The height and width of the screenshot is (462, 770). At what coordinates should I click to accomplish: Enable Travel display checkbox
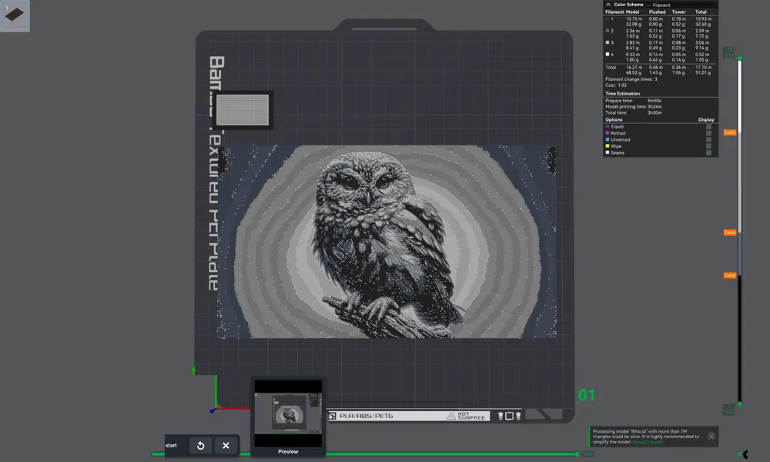tap(708, 127)
